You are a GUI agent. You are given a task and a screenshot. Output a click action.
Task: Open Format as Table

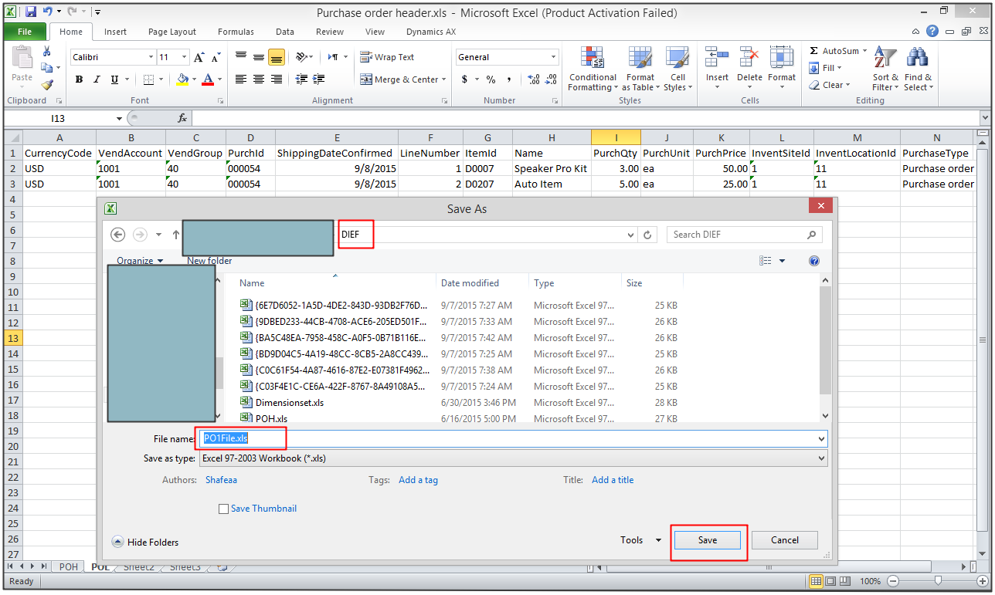[x=640, y=69]
